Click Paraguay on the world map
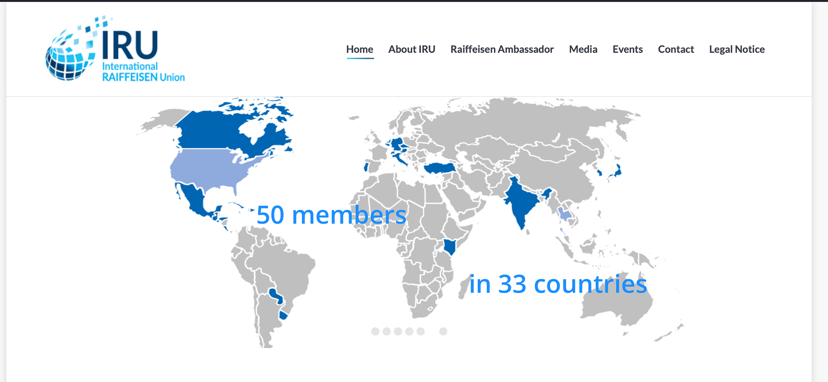This screenshot has height=382, width=828. click(276, 296)
